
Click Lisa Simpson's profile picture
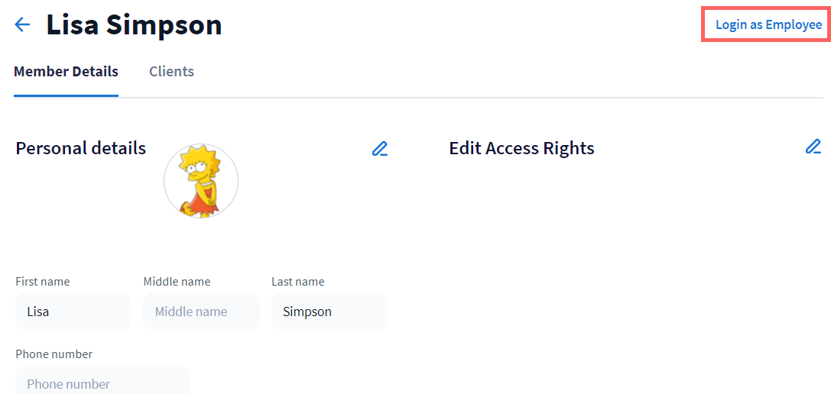(201, 181)
